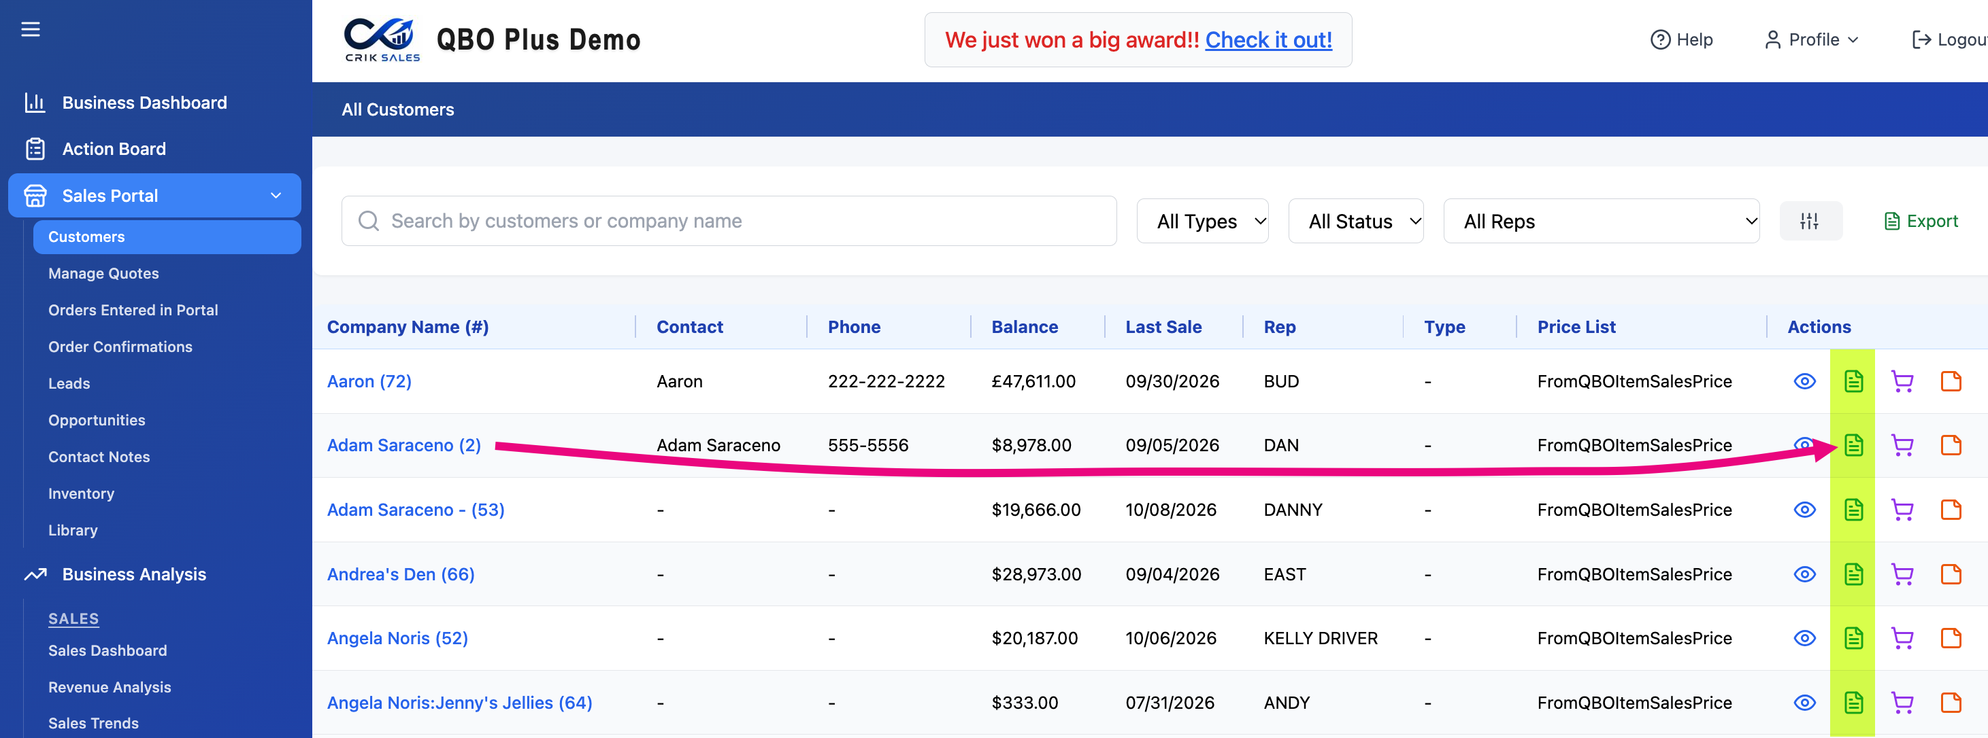Click orange note icon for Adam Saraceno (2)
1988x738 pixels.
(1951, 445)
